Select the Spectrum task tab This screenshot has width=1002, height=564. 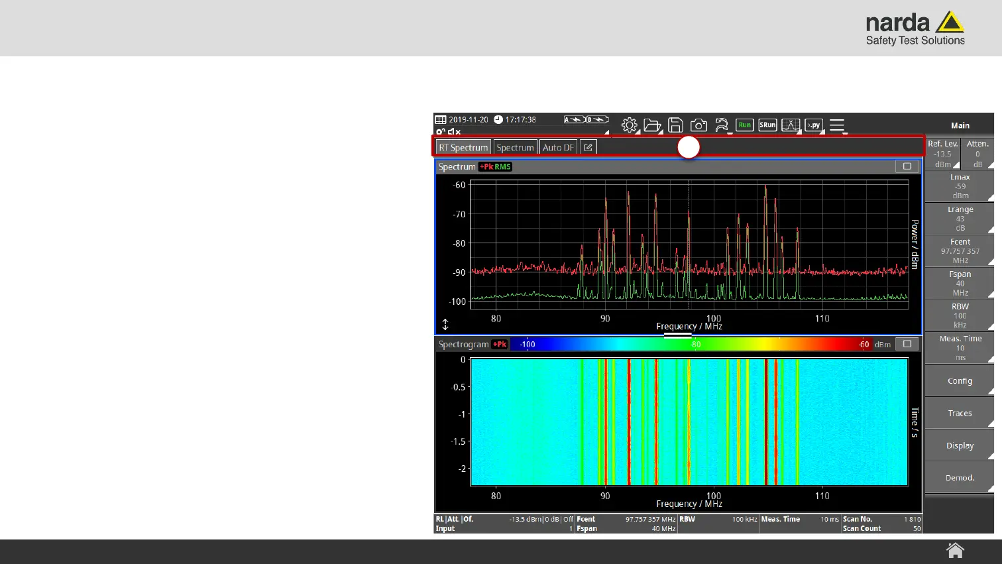515,148
